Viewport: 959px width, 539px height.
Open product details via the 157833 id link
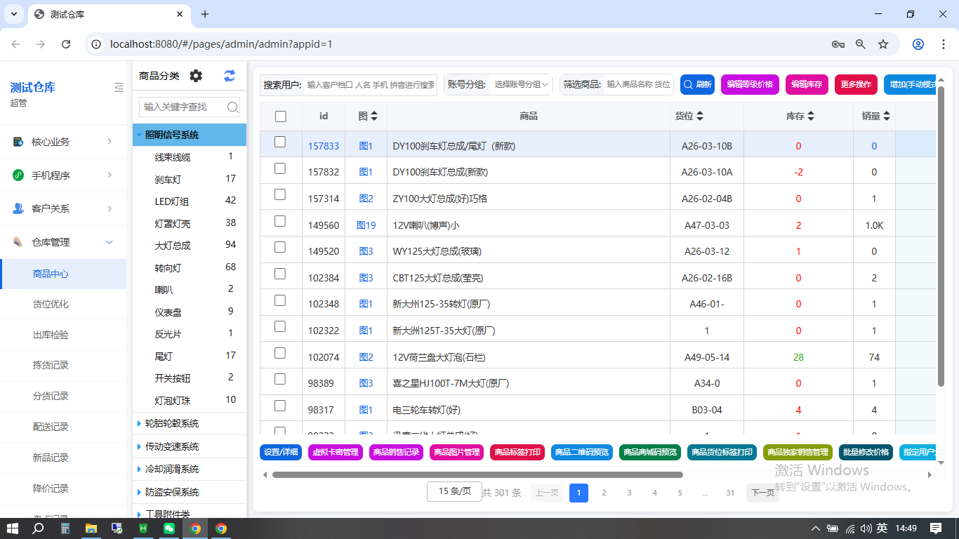click(324, 145)
